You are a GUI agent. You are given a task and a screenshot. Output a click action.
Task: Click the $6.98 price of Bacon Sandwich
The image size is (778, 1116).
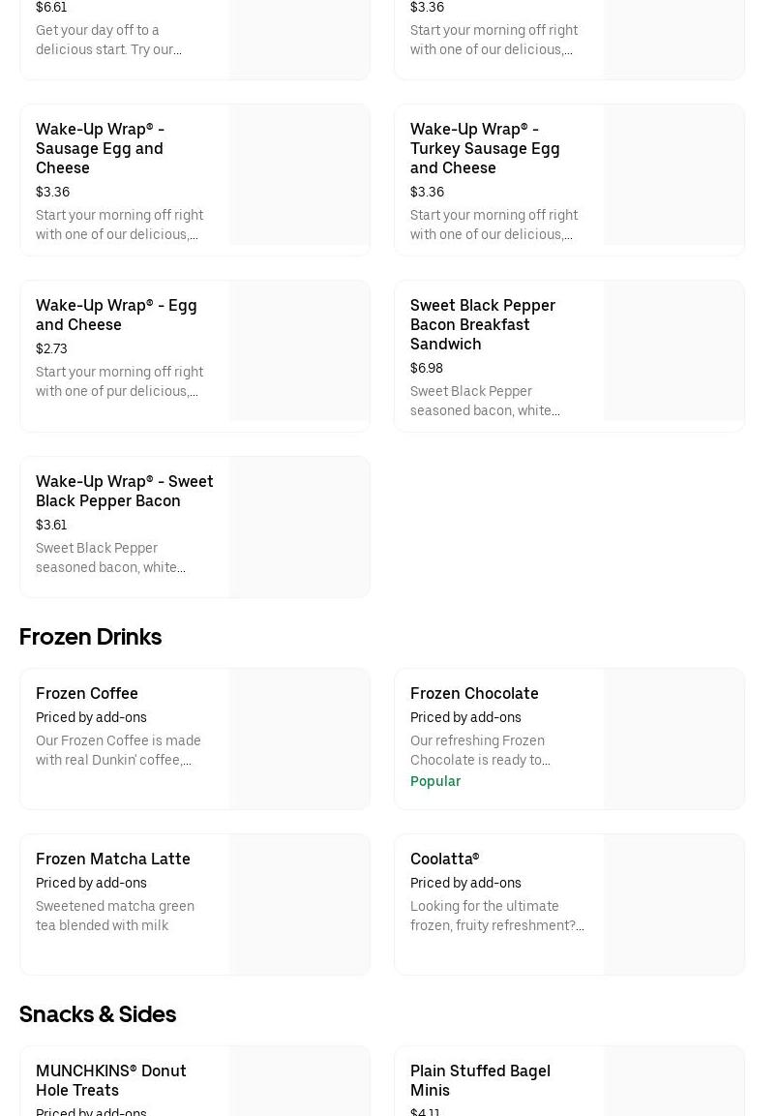(427, 368)
